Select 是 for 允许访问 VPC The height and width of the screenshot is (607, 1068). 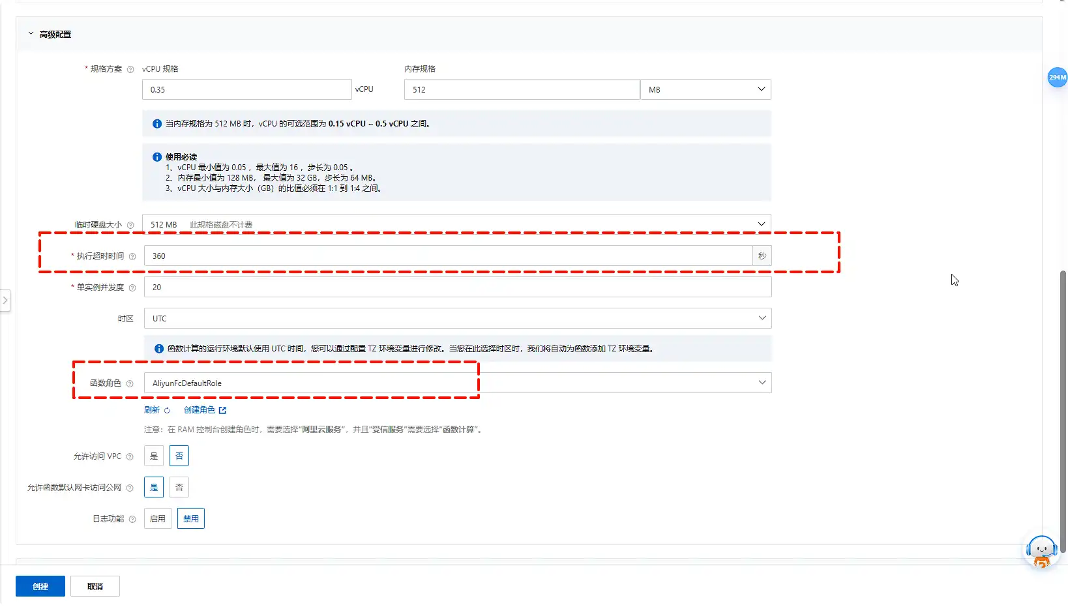[x=154, y=456]
